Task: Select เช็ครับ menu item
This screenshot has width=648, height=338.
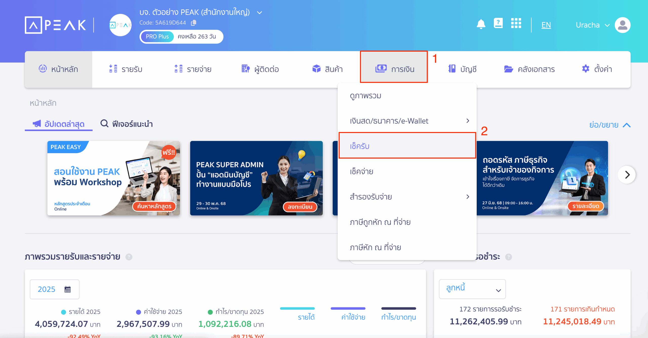Action: [x=407, y=146]
